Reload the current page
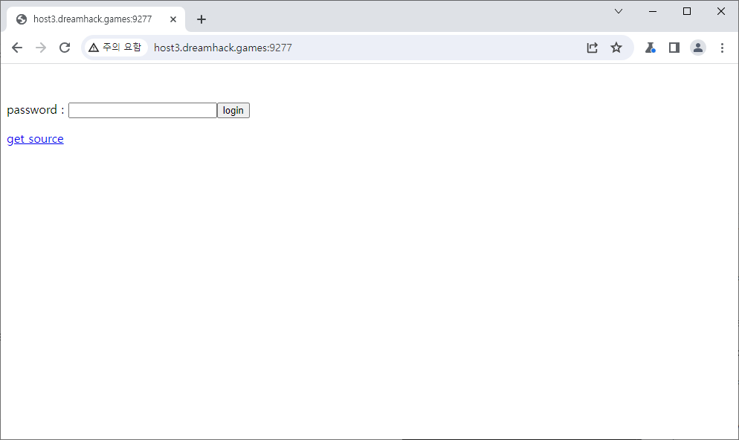 65,48
